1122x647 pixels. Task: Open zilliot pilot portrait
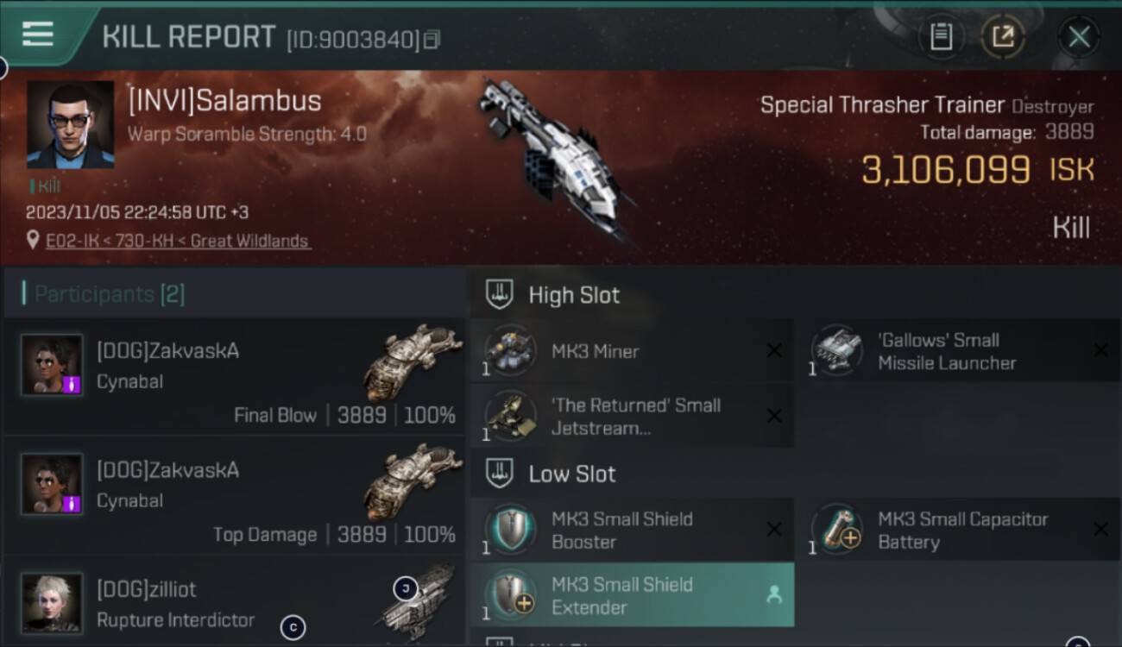[52, 601]
